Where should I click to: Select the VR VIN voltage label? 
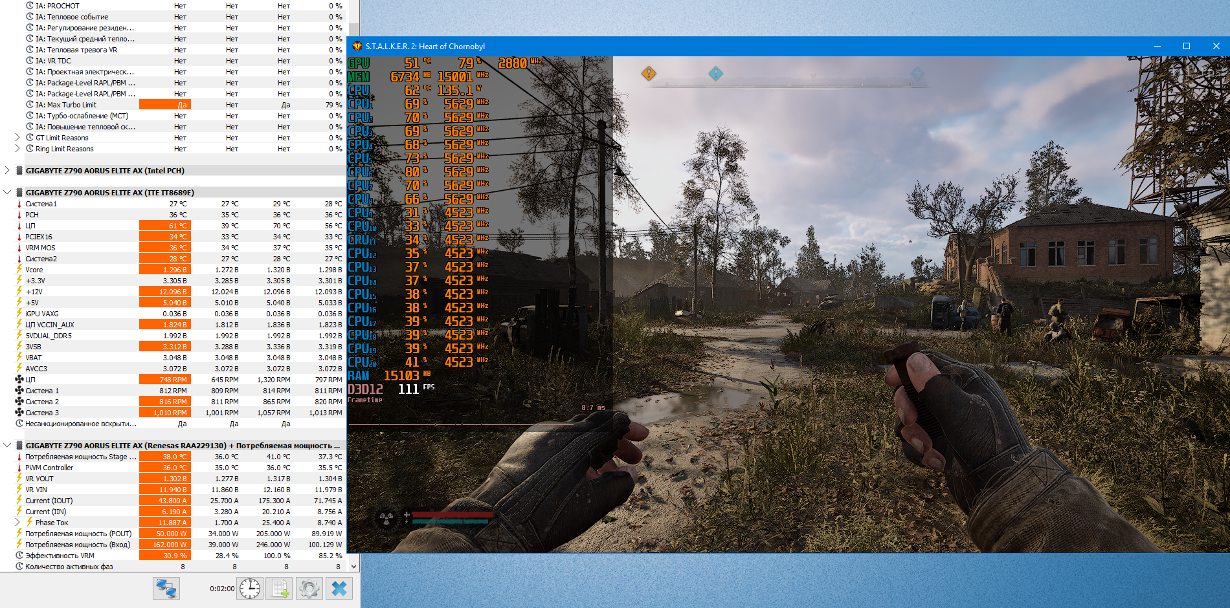[x=36, y=490]
